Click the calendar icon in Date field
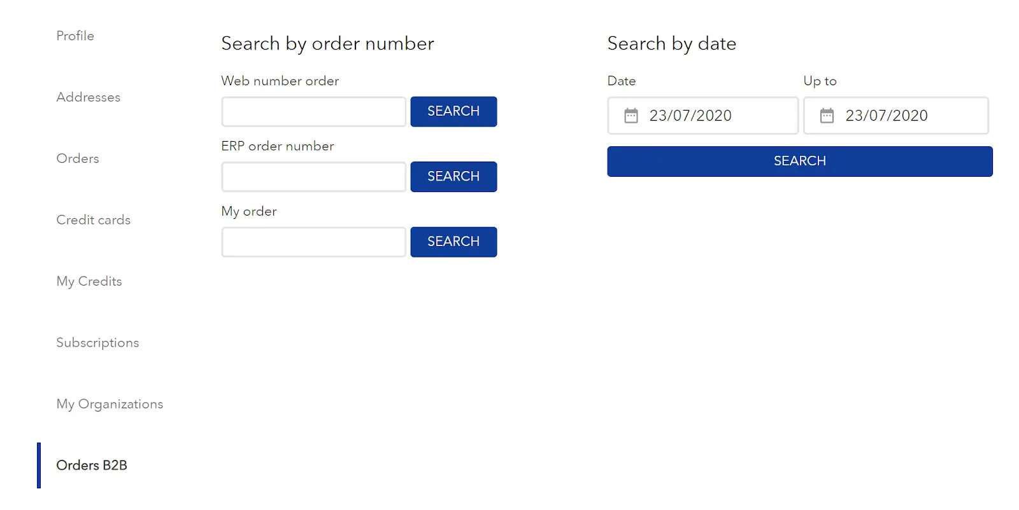Image resolution: width=1019 pixels, height=510 pixels. pos(631,116)
